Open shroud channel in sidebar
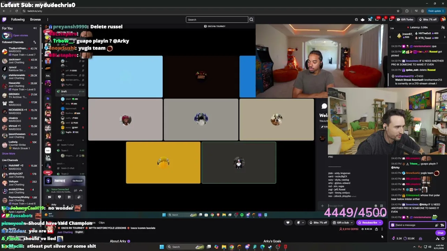Viewport: 447px width, 251px height. pos(20,127)
